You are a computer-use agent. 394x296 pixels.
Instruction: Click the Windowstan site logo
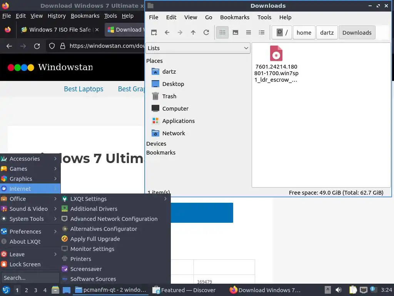[x=50, y=67]
